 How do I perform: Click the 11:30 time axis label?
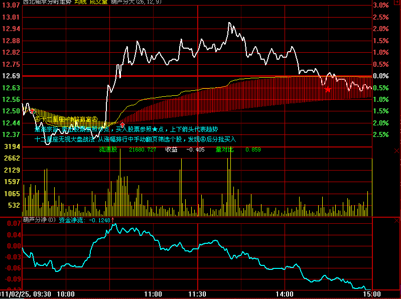coord(197,294)
